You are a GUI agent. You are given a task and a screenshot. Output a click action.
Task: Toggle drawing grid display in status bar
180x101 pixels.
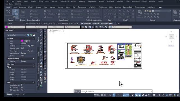[102, 95]
